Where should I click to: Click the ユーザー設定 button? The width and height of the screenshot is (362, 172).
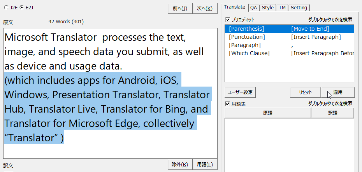(x=240, y=92)
